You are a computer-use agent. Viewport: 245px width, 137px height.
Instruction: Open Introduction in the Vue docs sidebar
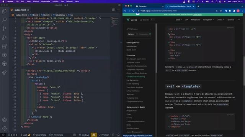click(x=131, y=46)
